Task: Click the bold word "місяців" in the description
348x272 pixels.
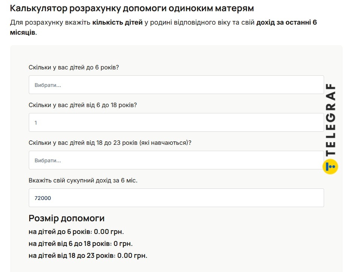Action: pyautogui.click(x=22, y=32)
